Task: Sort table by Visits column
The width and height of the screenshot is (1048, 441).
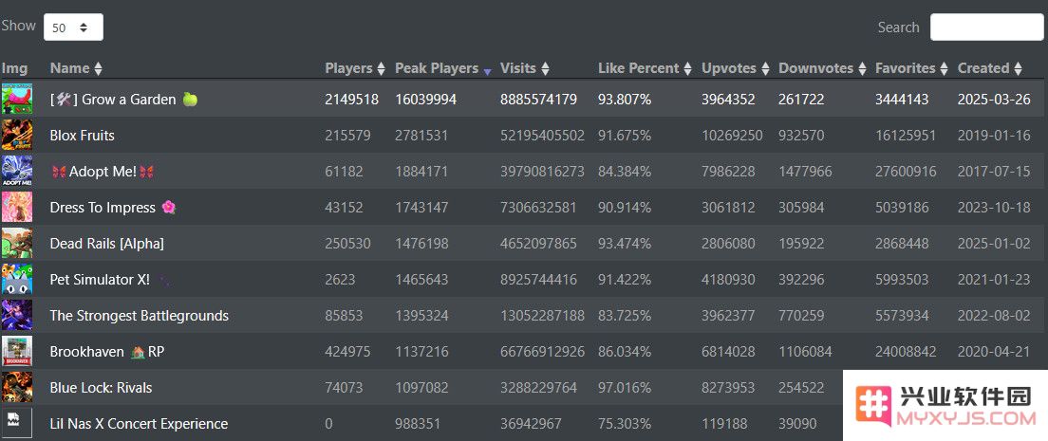Action: (525, 68)
